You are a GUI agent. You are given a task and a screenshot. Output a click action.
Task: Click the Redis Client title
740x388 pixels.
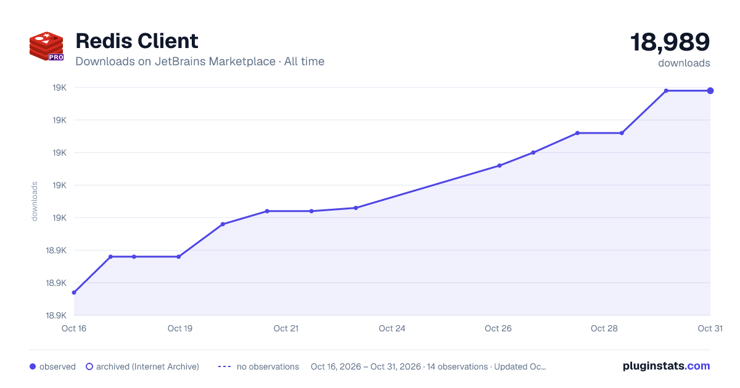[x=137, y=41]
